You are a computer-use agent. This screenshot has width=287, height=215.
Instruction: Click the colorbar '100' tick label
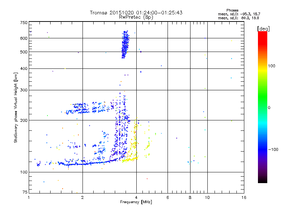tap(272, 66)
